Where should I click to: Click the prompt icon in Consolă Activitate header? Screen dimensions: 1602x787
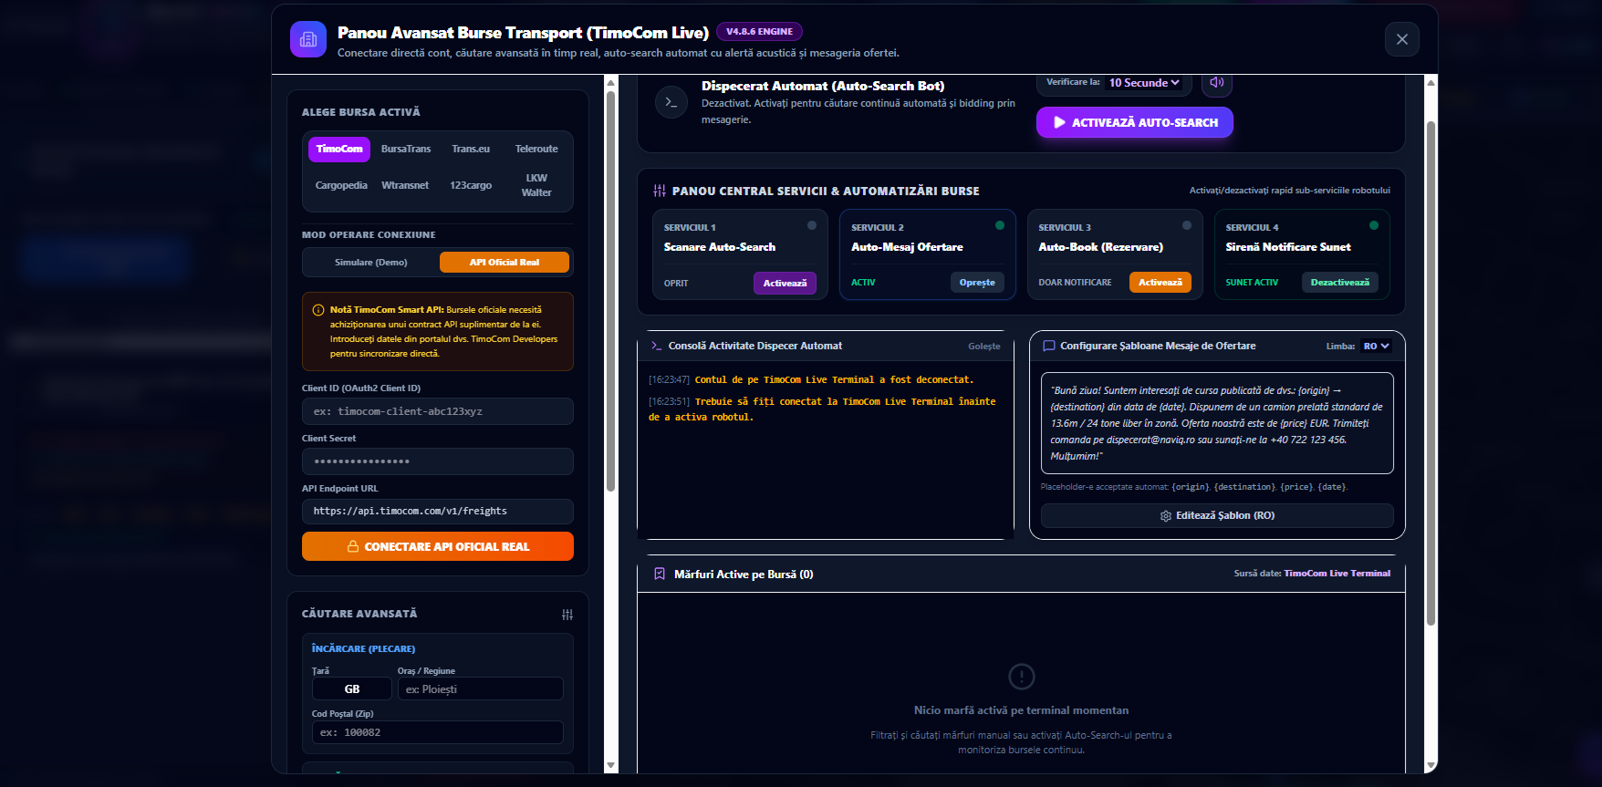click(x=656, y=346)
